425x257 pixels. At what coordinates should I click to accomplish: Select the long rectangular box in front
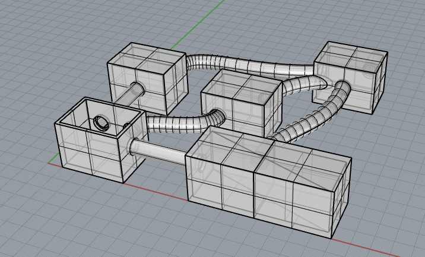[x=268, y=183]
